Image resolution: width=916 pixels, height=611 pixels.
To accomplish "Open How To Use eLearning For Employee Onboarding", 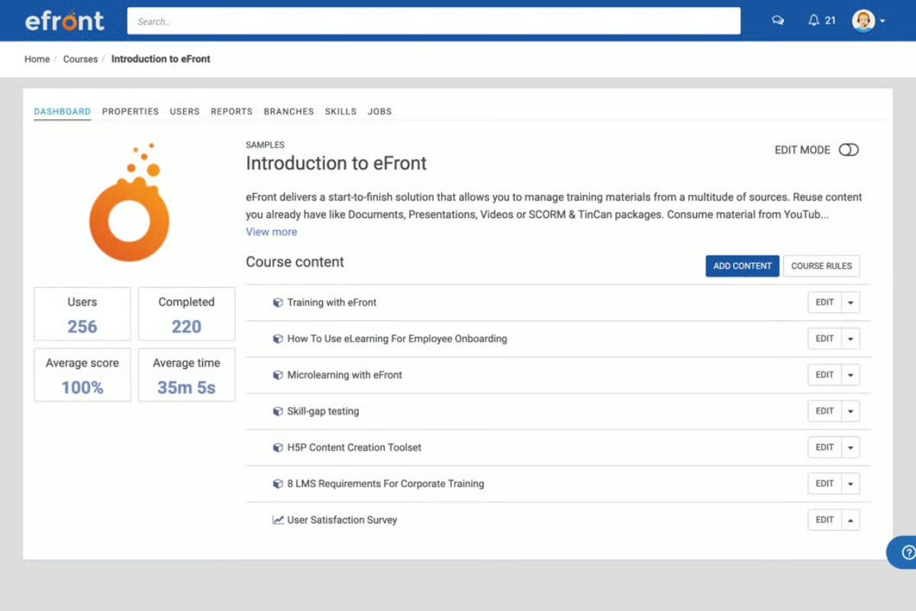I will [x=397, y=338].
